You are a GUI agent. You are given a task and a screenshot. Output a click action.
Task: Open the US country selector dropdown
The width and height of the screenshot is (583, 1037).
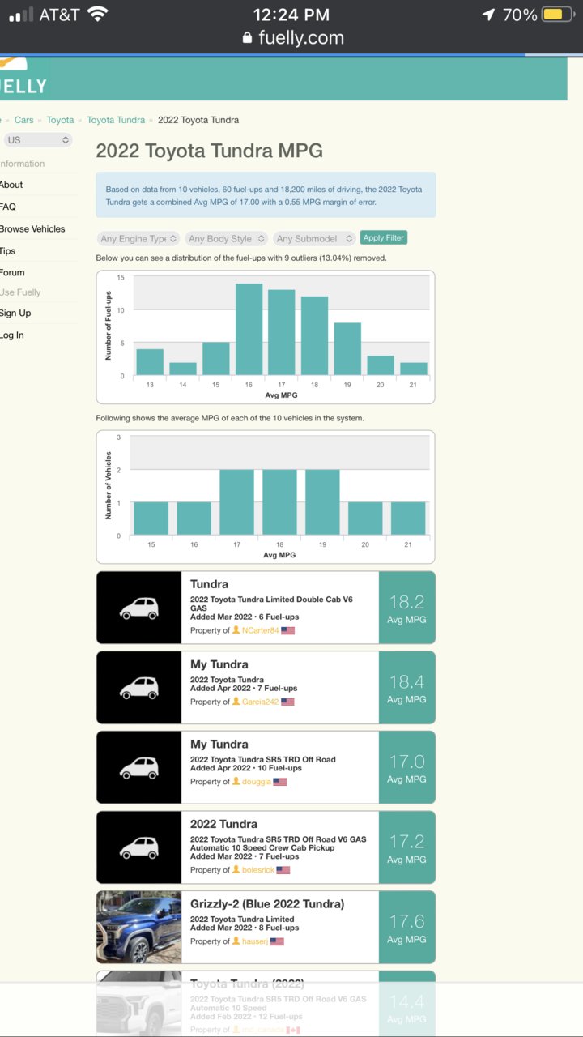click(x=37, y=140)
